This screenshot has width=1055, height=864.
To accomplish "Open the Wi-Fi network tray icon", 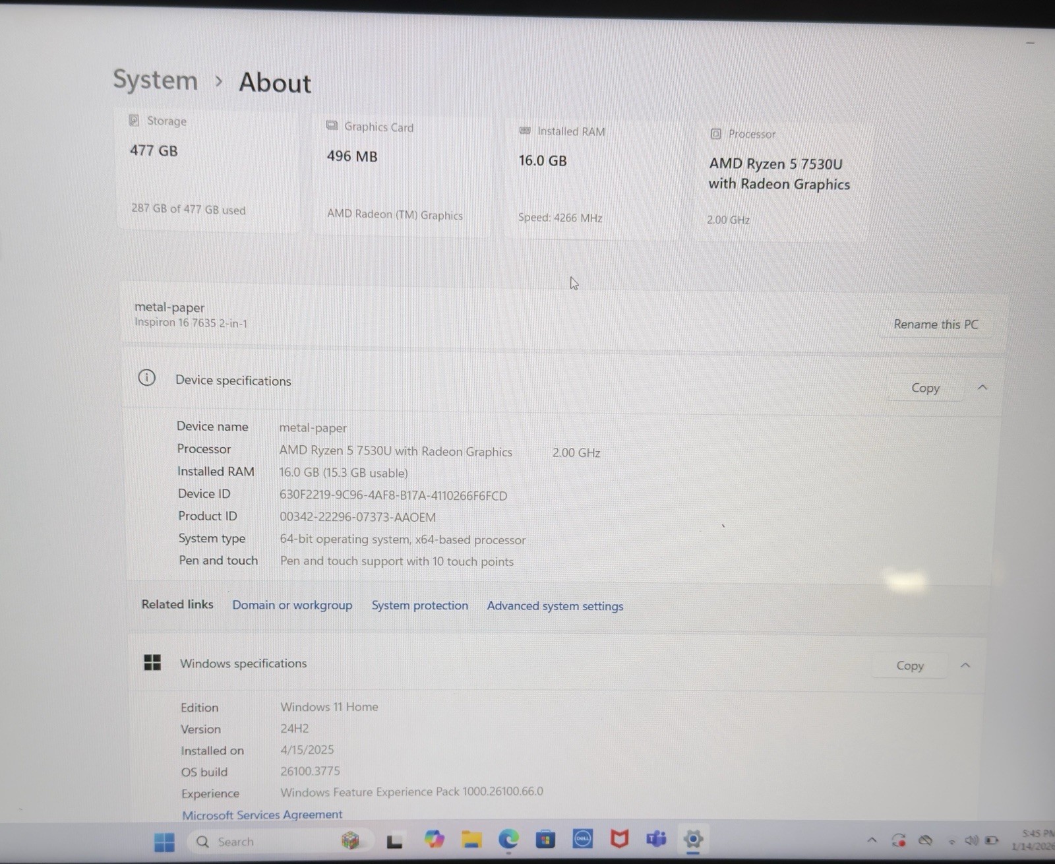I will pos(951,842).
